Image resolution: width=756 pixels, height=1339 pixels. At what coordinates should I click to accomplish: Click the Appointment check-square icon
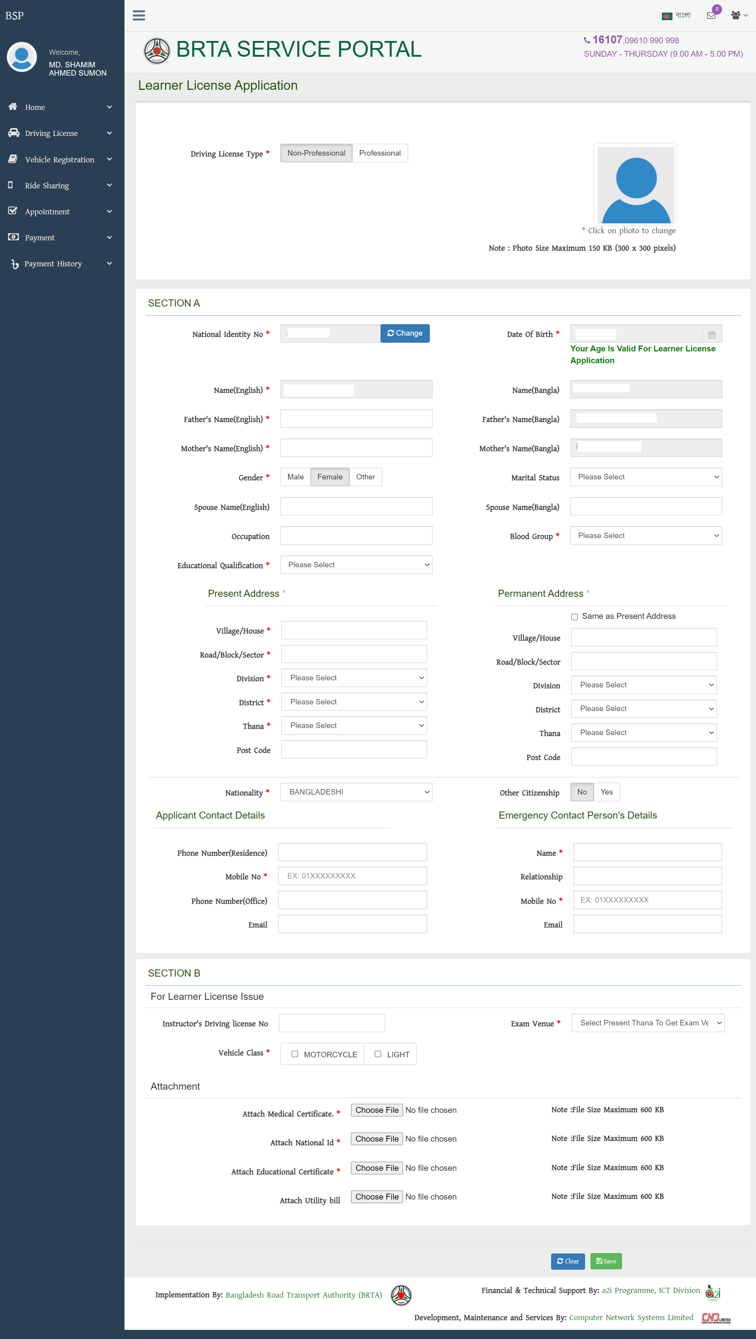[13, 210]
